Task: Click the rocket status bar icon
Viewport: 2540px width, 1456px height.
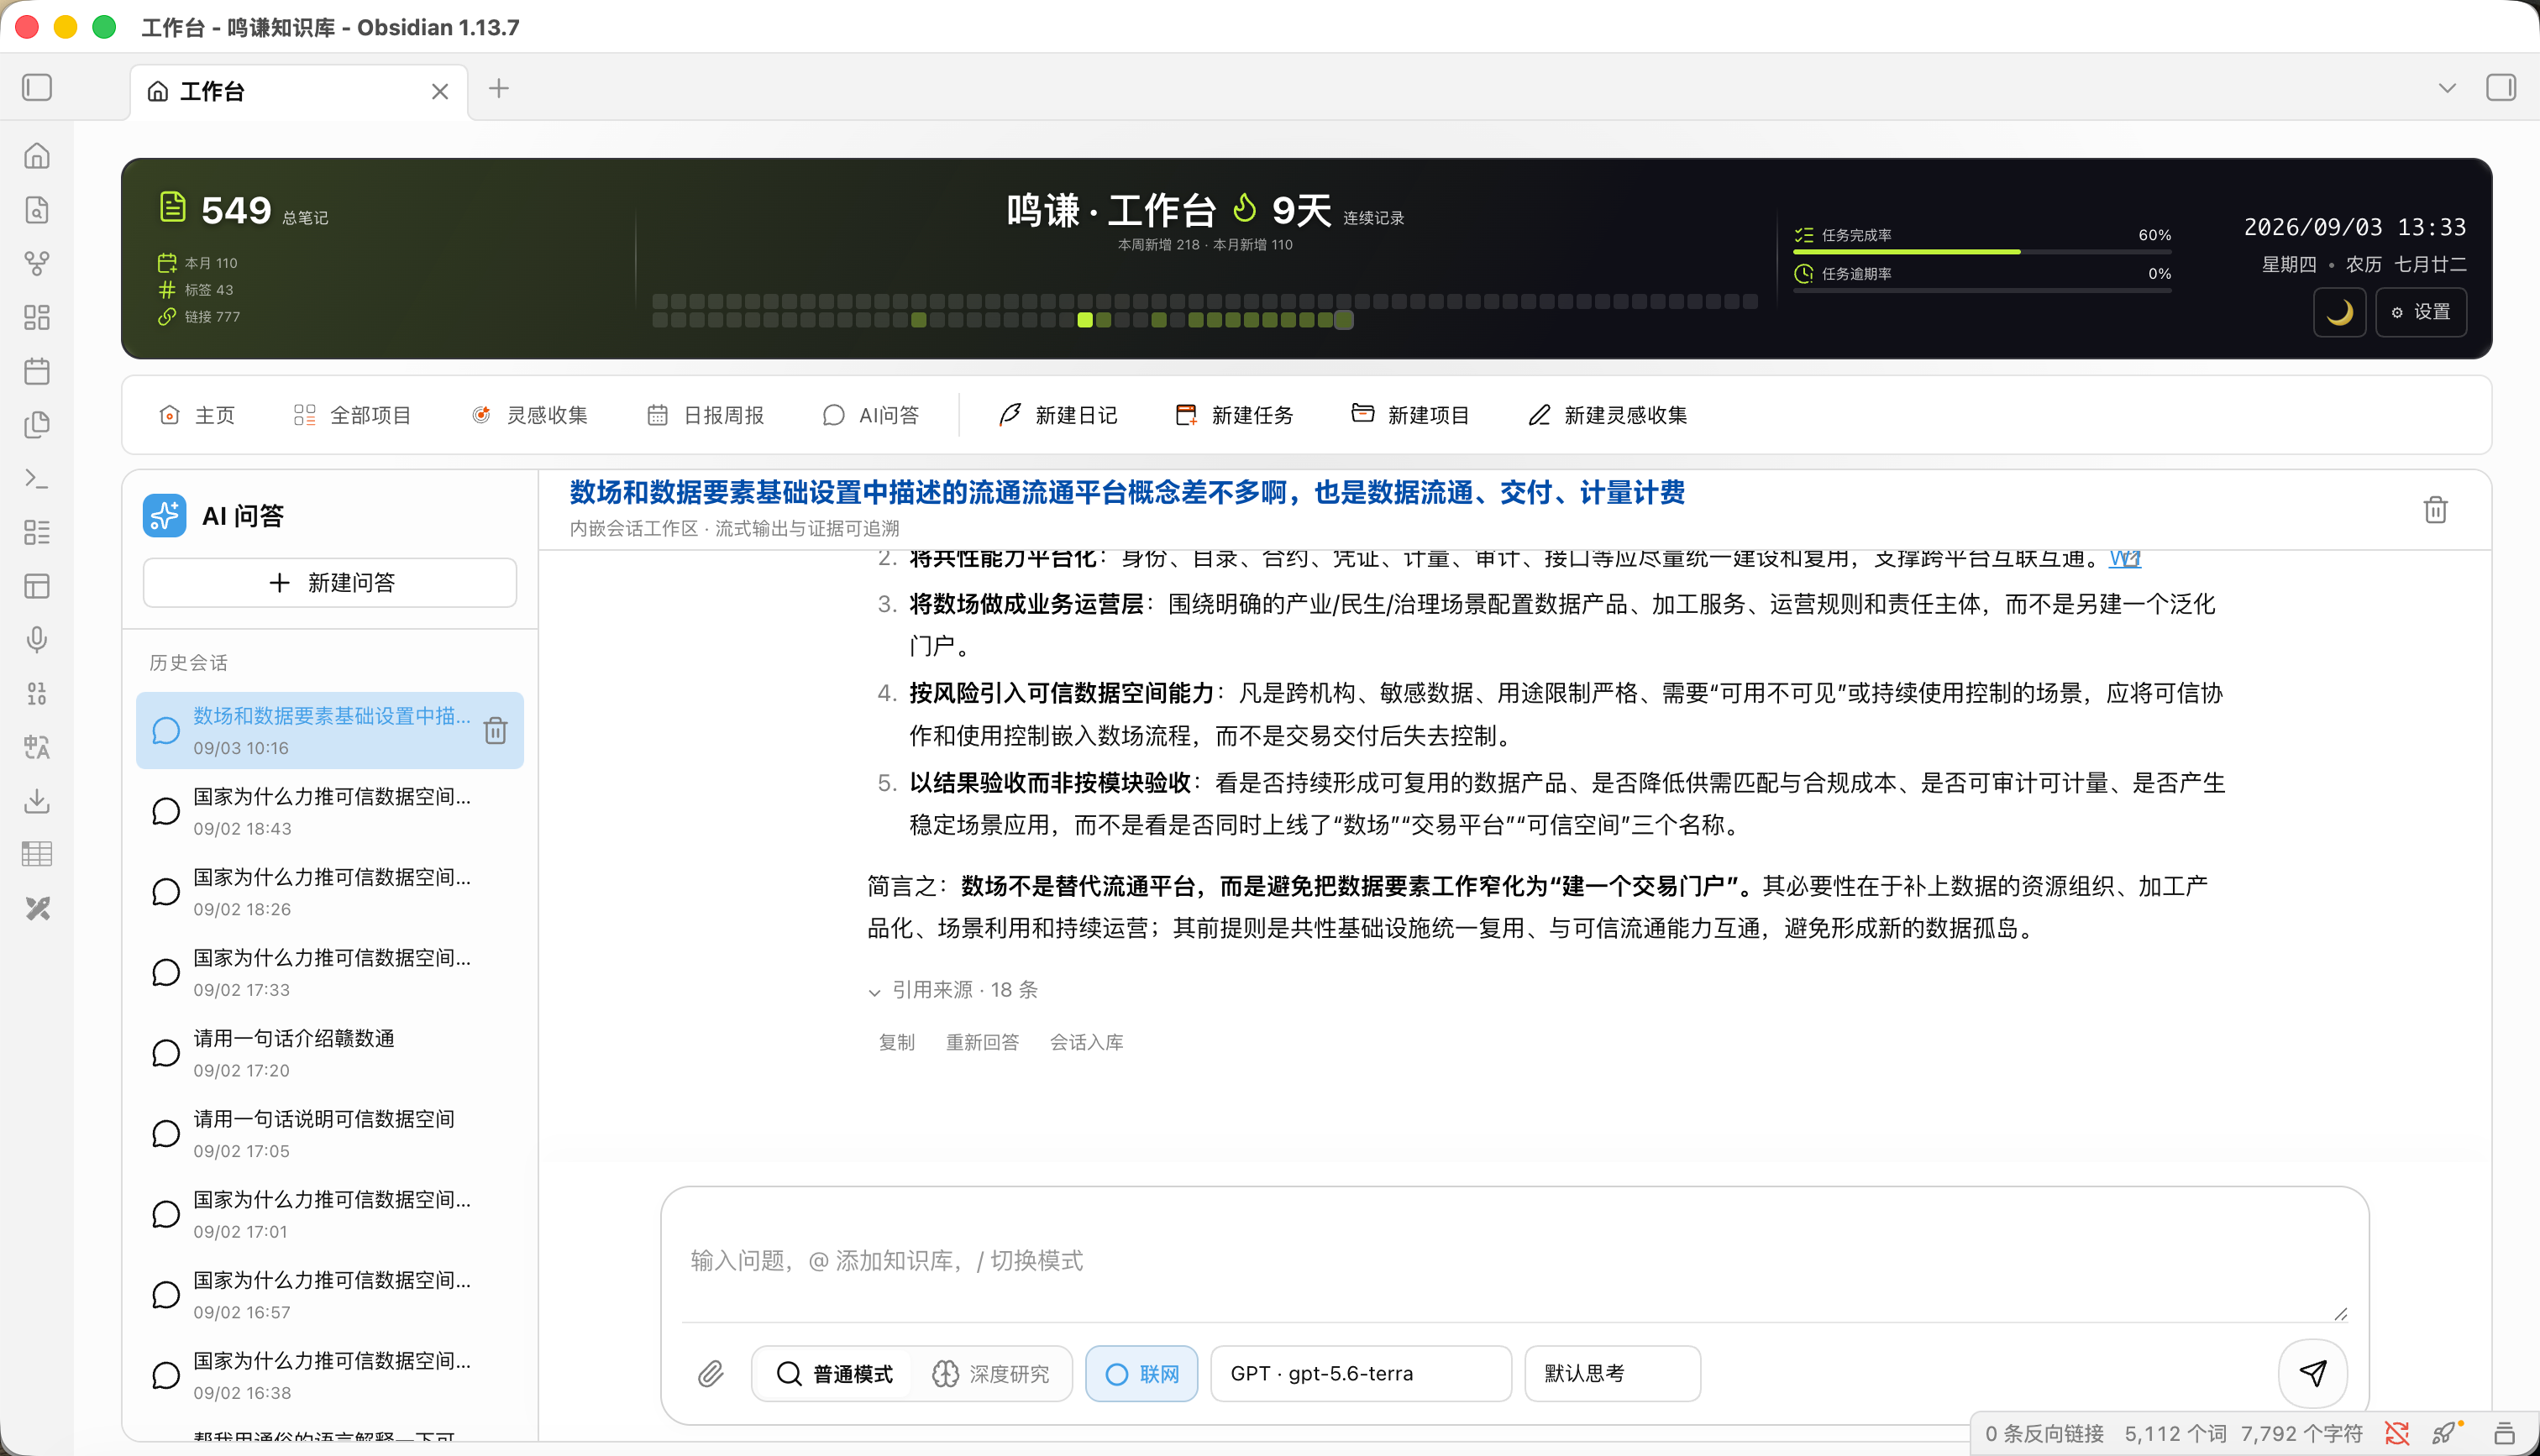Action: point(2445,1433)
